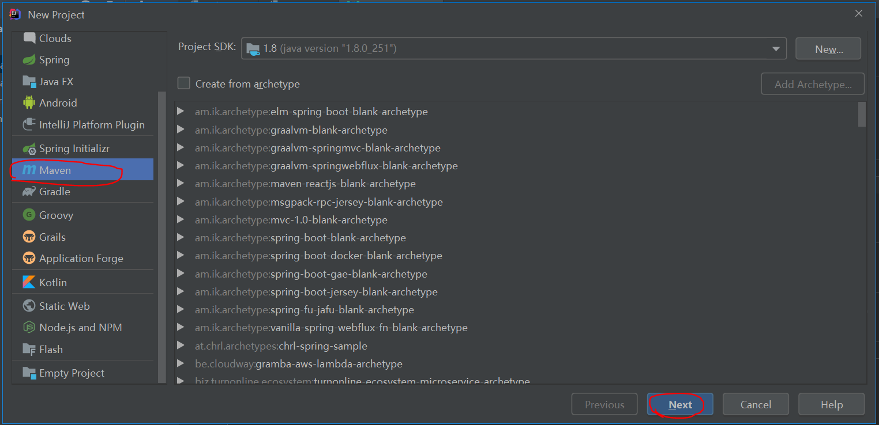
Task: Expand chrl-spring-sample archetype node
Action: coord(181,346)
